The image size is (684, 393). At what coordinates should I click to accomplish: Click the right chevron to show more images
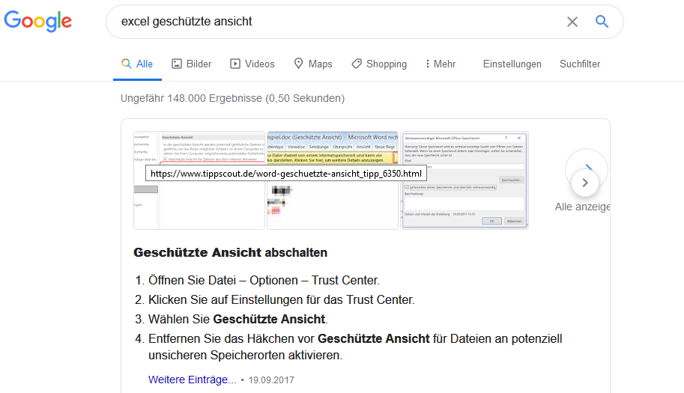585,183
